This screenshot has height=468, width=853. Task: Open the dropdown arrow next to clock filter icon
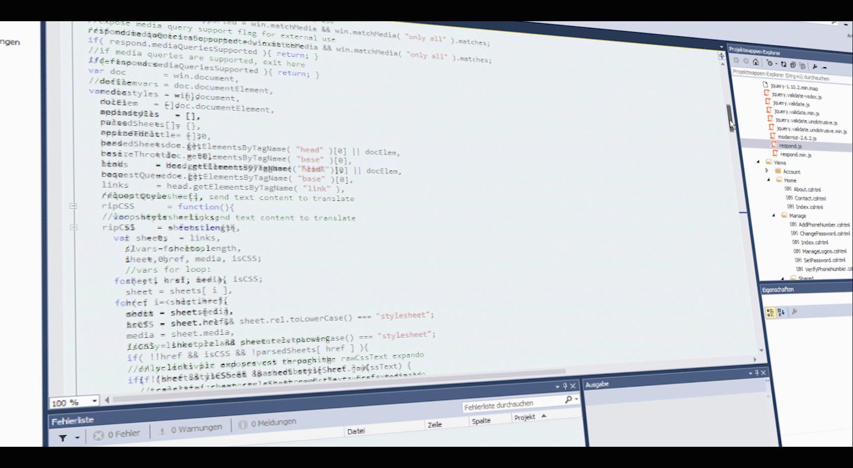(776, 64)
